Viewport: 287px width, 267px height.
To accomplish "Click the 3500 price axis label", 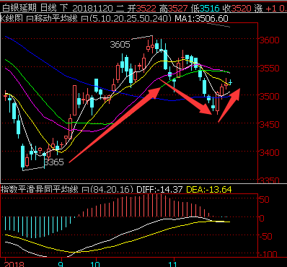I will click(269, 96).
